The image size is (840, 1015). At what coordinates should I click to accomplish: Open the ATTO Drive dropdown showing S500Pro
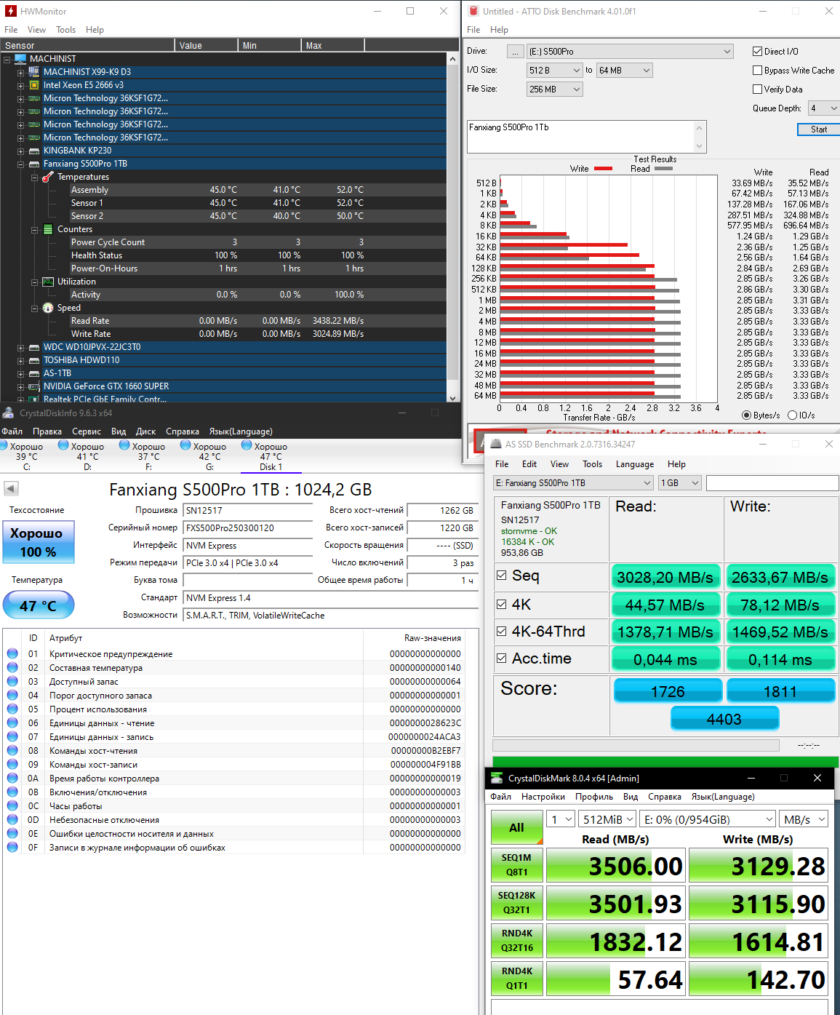(630, 52)
